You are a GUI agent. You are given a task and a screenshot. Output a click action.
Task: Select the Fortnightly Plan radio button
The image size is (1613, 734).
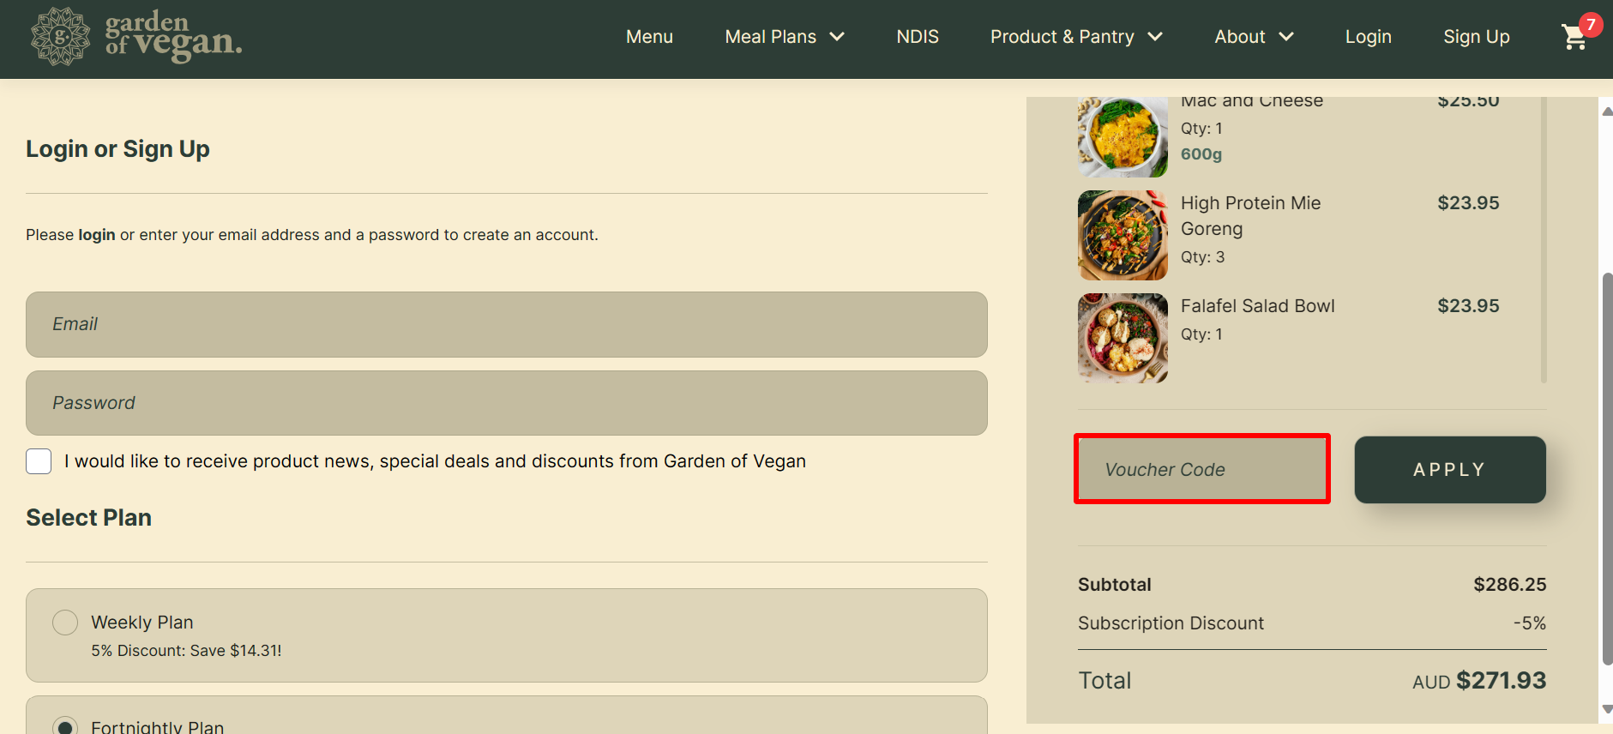click(65, 725)
